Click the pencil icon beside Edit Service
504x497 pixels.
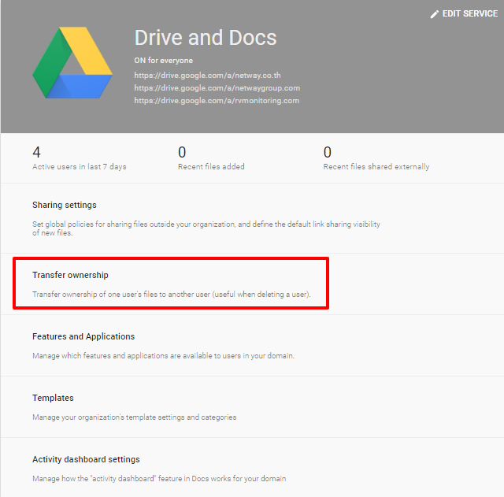point(434,14)
